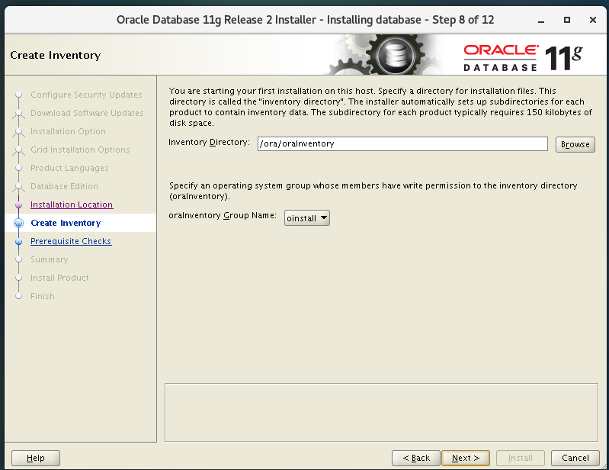Image resolution: width=609 pixels, height=470 pixels.
Task: Click into the Inventory Directory text field
Action: [402, 144]
